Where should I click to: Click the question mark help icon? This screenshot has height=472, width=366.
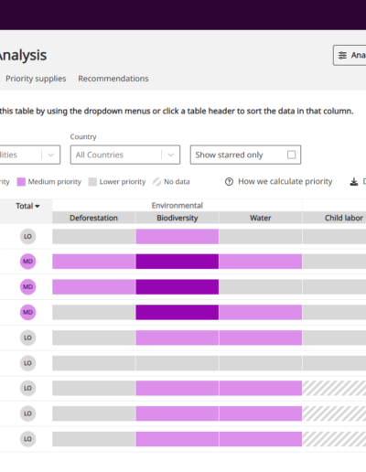tap(229, 182)
